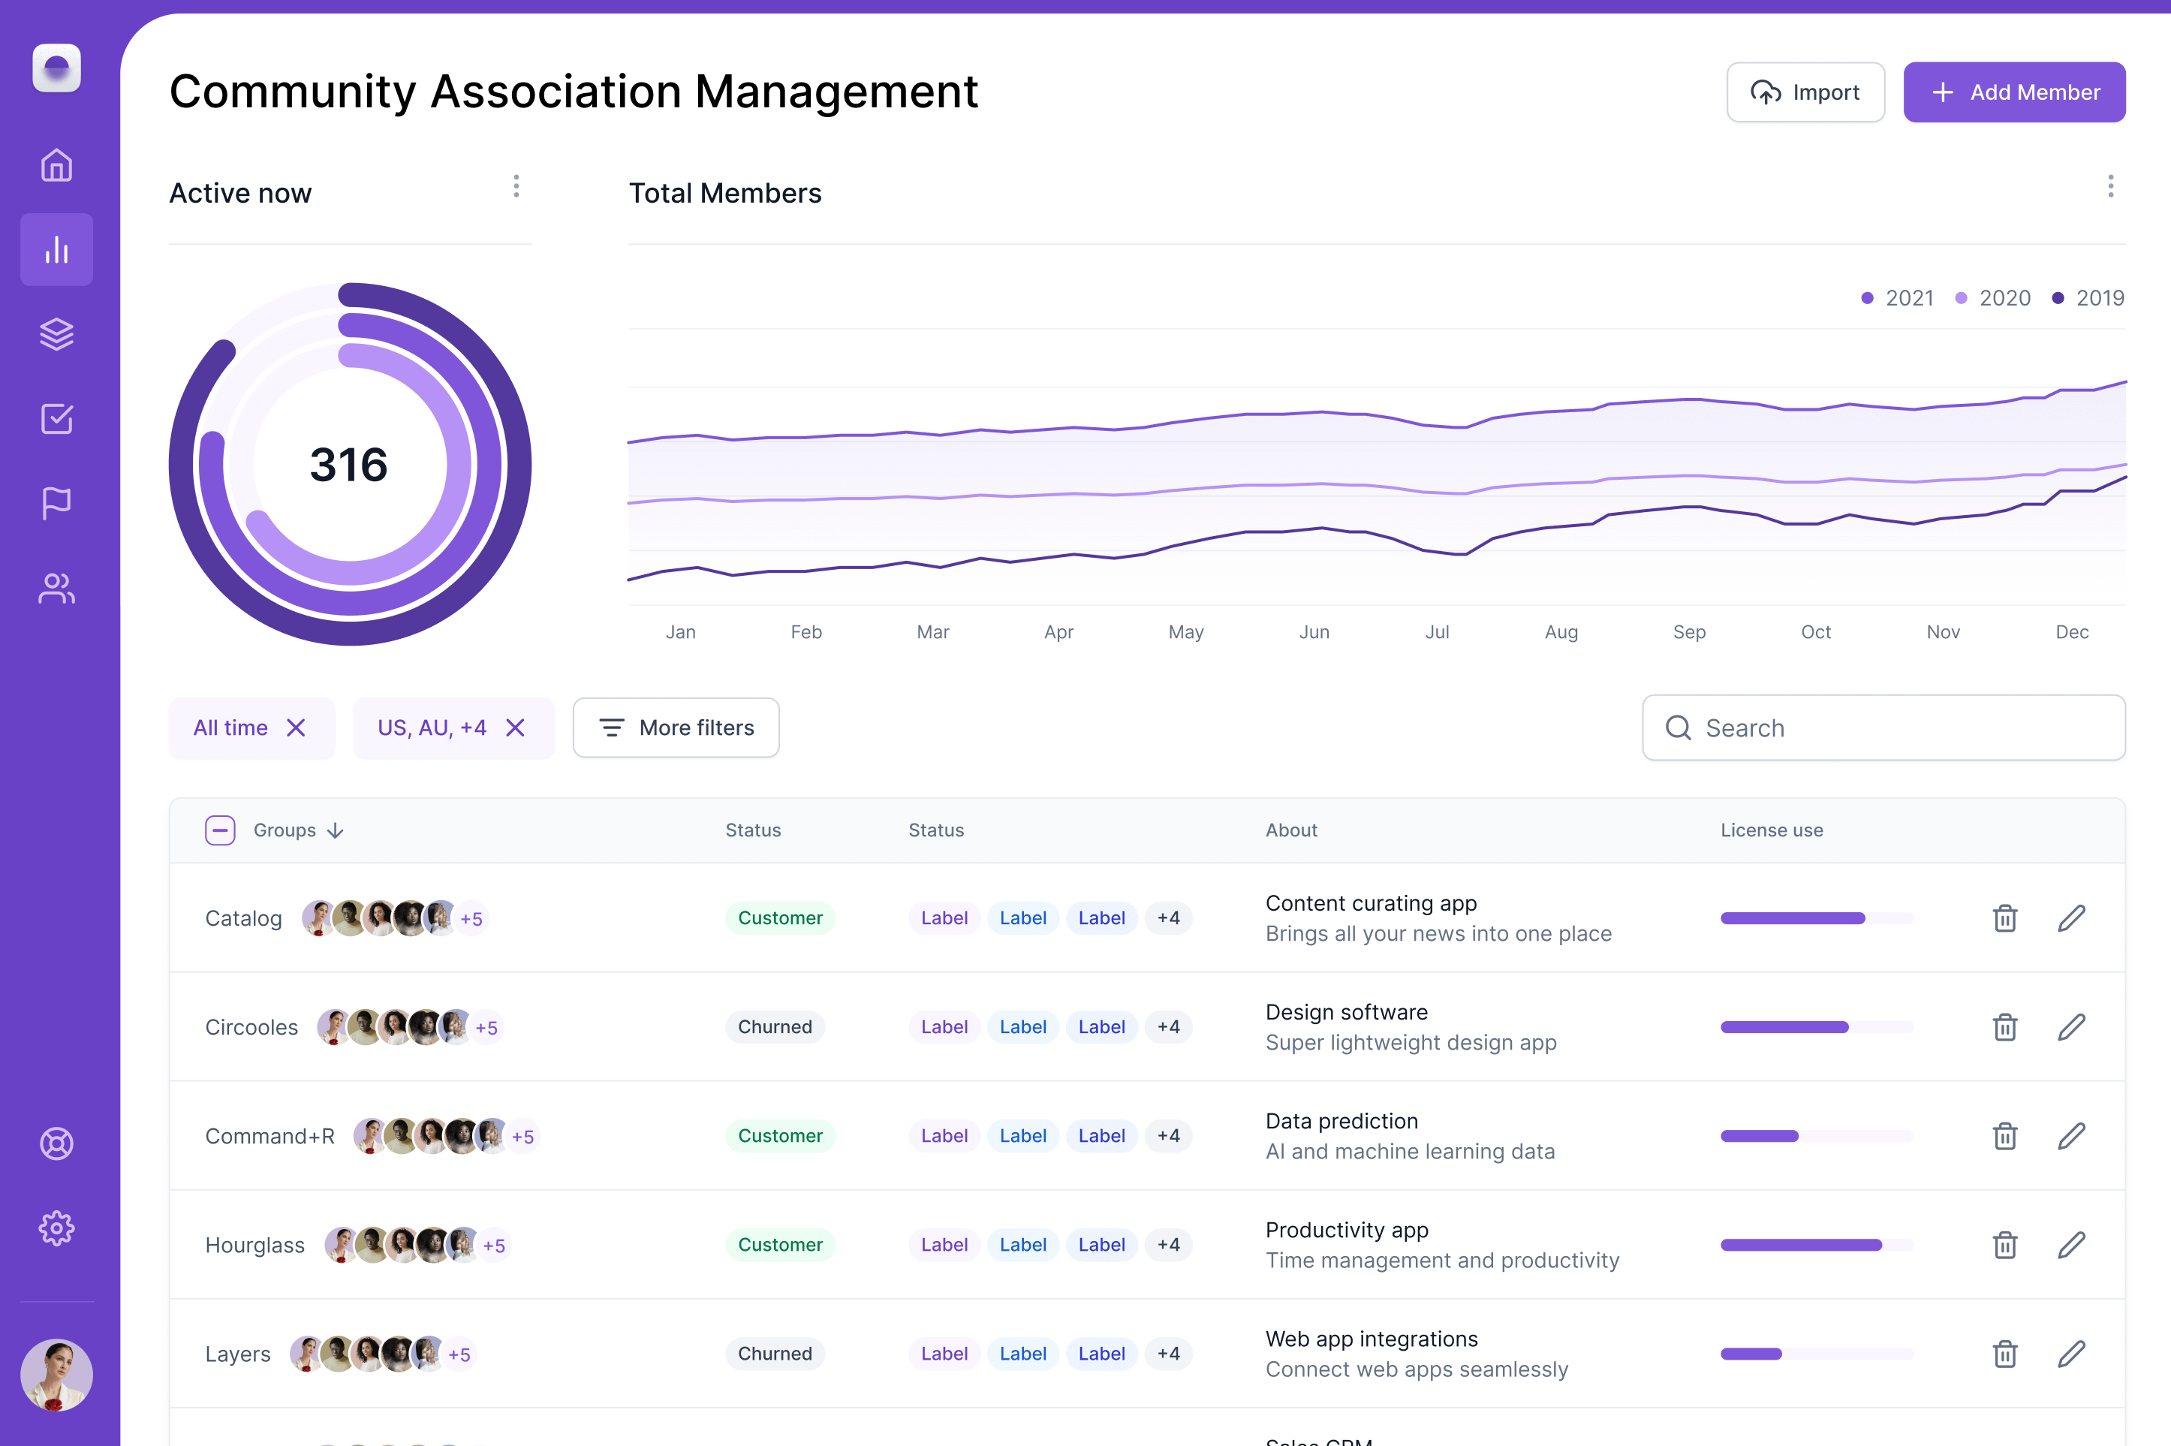
Task: Select the Analytics bar chart icon
Action: (56, 249)
